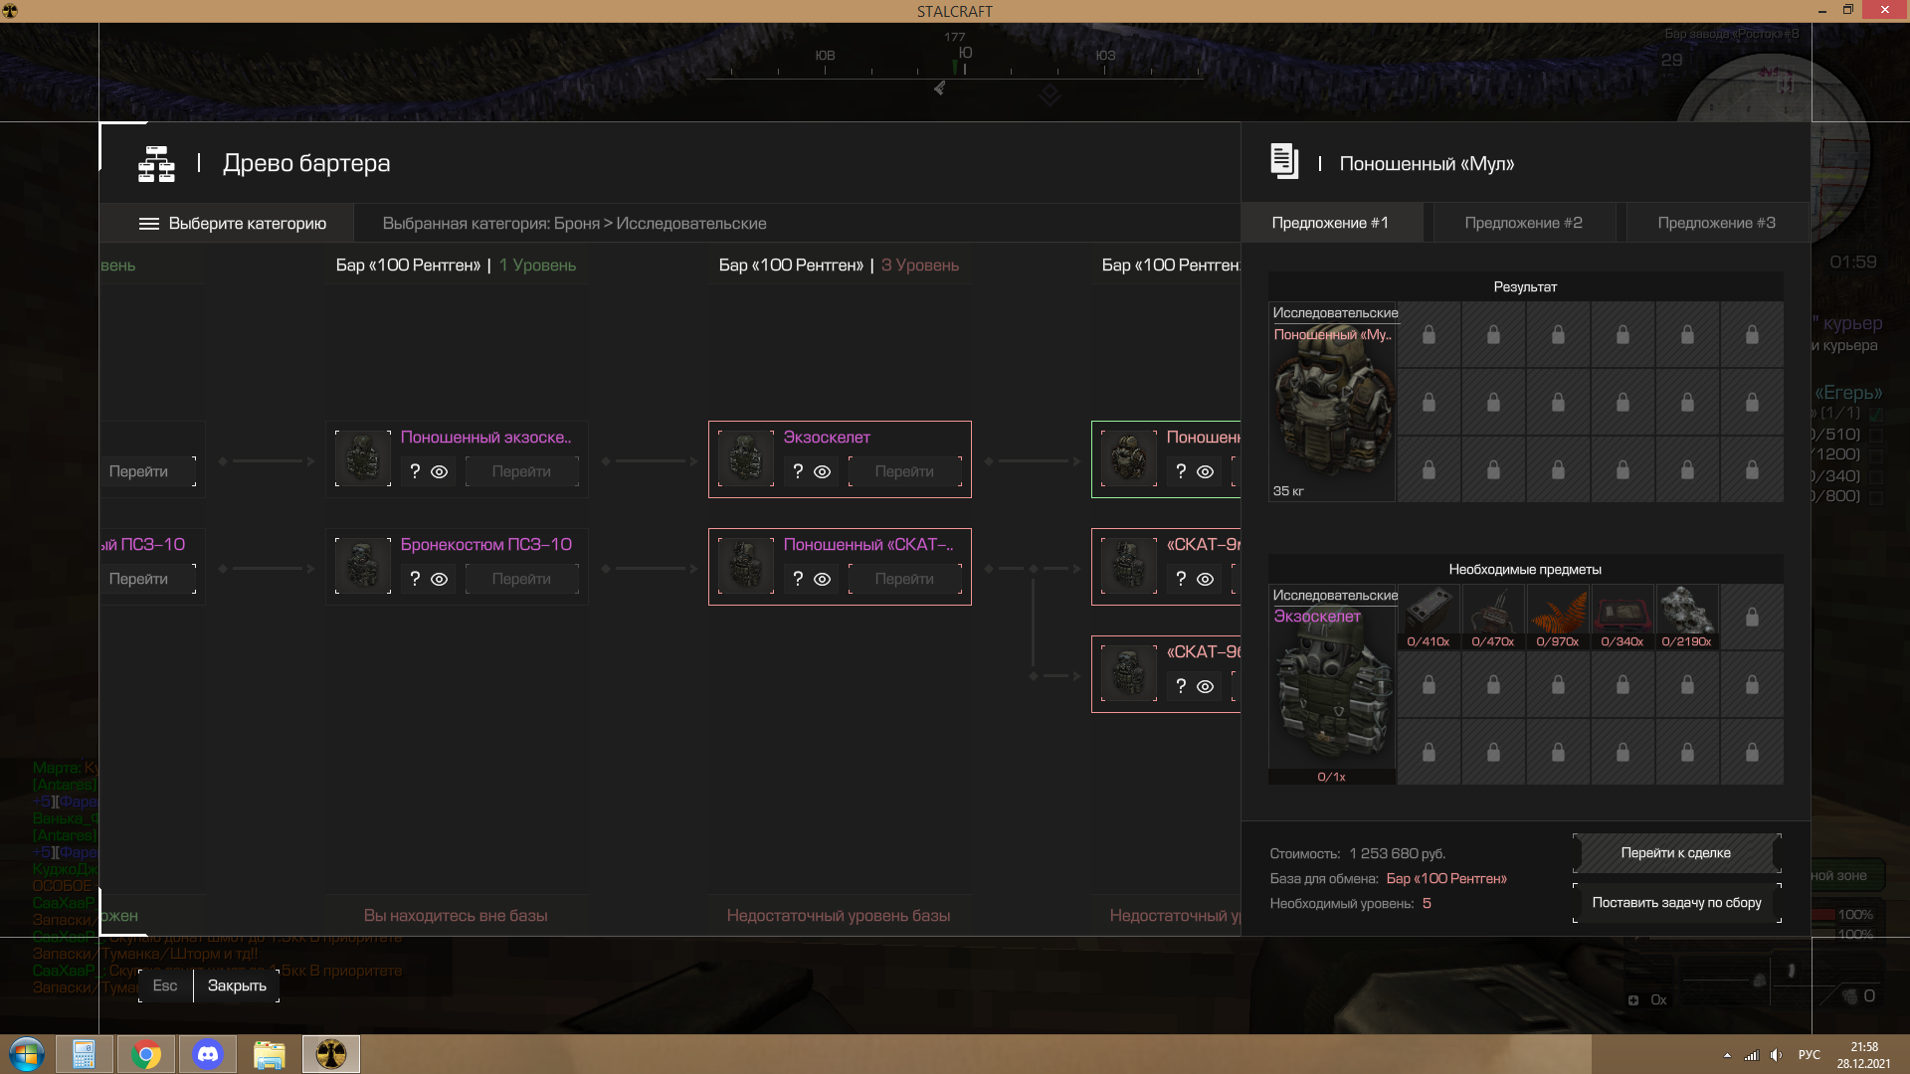Screen dimensions: 1910x1074
Task: Toggle eye preview on «СКАТ-9м card
Action: 1206,580
